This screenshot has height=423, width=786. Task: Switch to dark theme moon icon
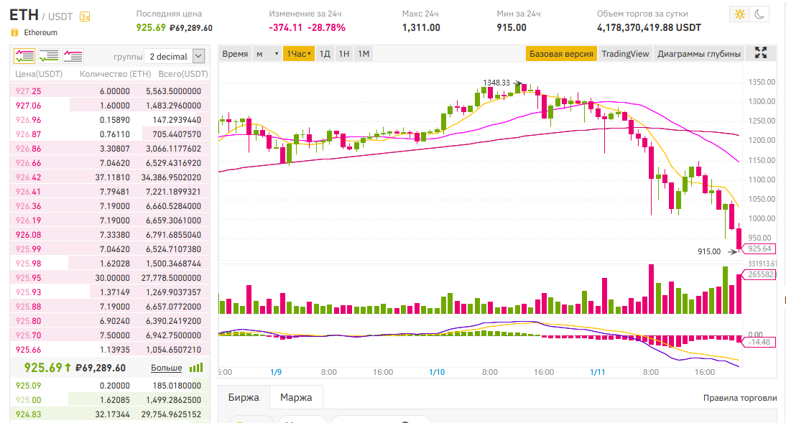[x=759, y=14]
